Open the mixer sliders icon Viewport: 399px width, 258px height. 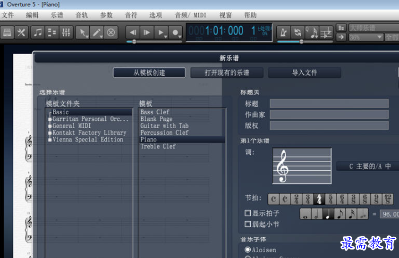click(x=66, y=33)
